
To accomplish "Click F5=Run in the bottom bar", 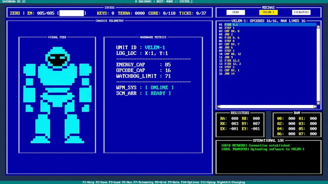I will point(127,182).
